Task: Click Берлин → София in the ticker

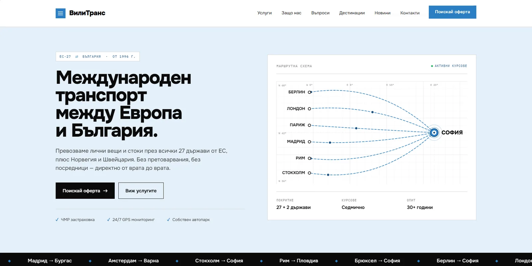Action: click(x=458, y=261)
